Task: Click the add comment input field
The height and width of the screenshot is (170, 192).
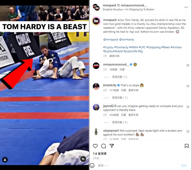Action: click(x=138, y=166)
